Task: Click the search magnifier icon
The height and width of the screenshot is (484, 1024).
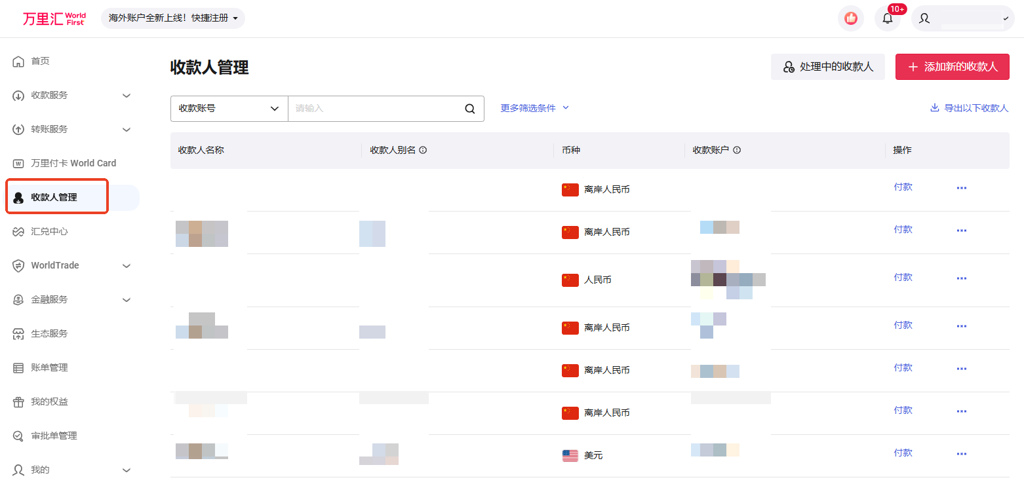Action: tap(469, 109)
